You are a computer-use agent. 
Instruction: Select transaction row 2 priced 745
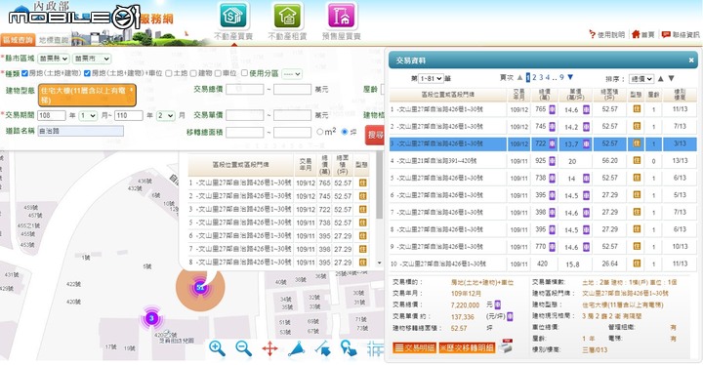[x=543, y=127]
